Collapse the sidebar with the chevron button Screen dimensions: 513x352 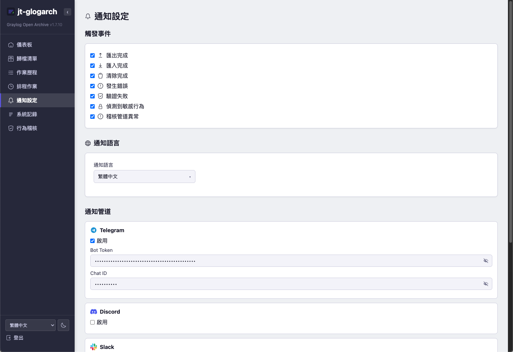tap(68, 12)
